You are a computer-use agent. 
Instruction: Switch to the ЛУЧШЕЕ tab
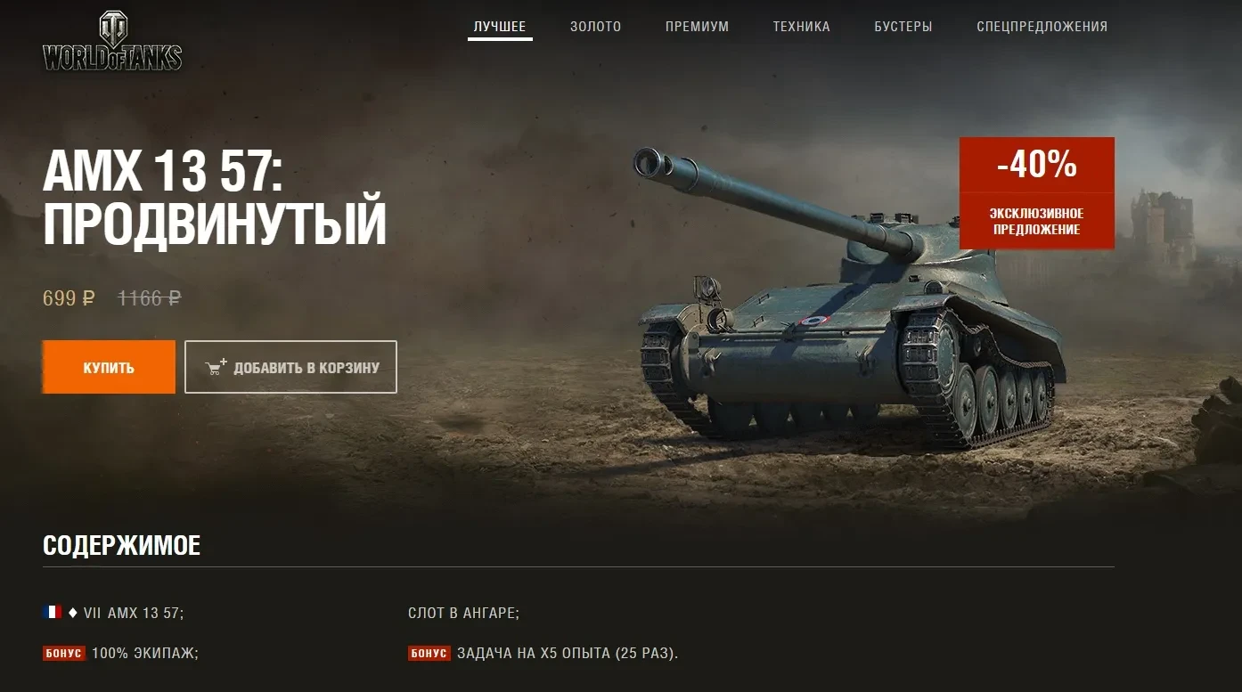500,27
